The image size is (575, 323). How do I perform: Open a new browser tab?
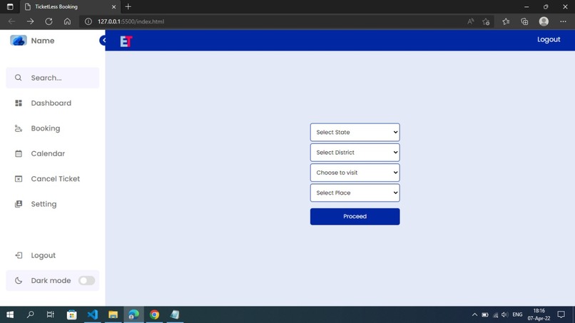128,6
